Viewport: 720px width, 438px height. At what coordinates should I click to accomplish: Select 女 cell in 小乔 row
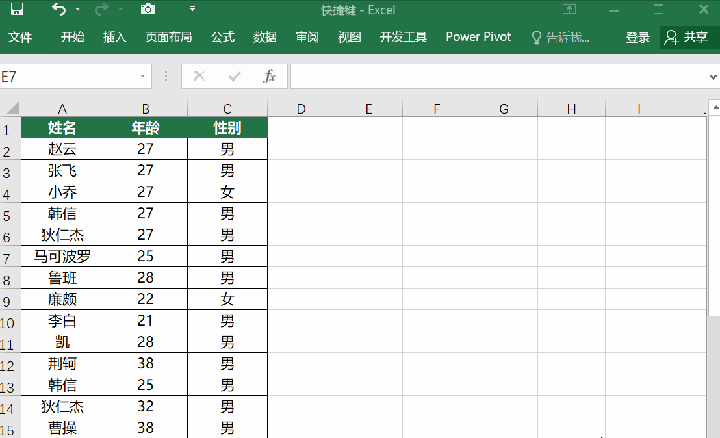[x=227, y=192]
